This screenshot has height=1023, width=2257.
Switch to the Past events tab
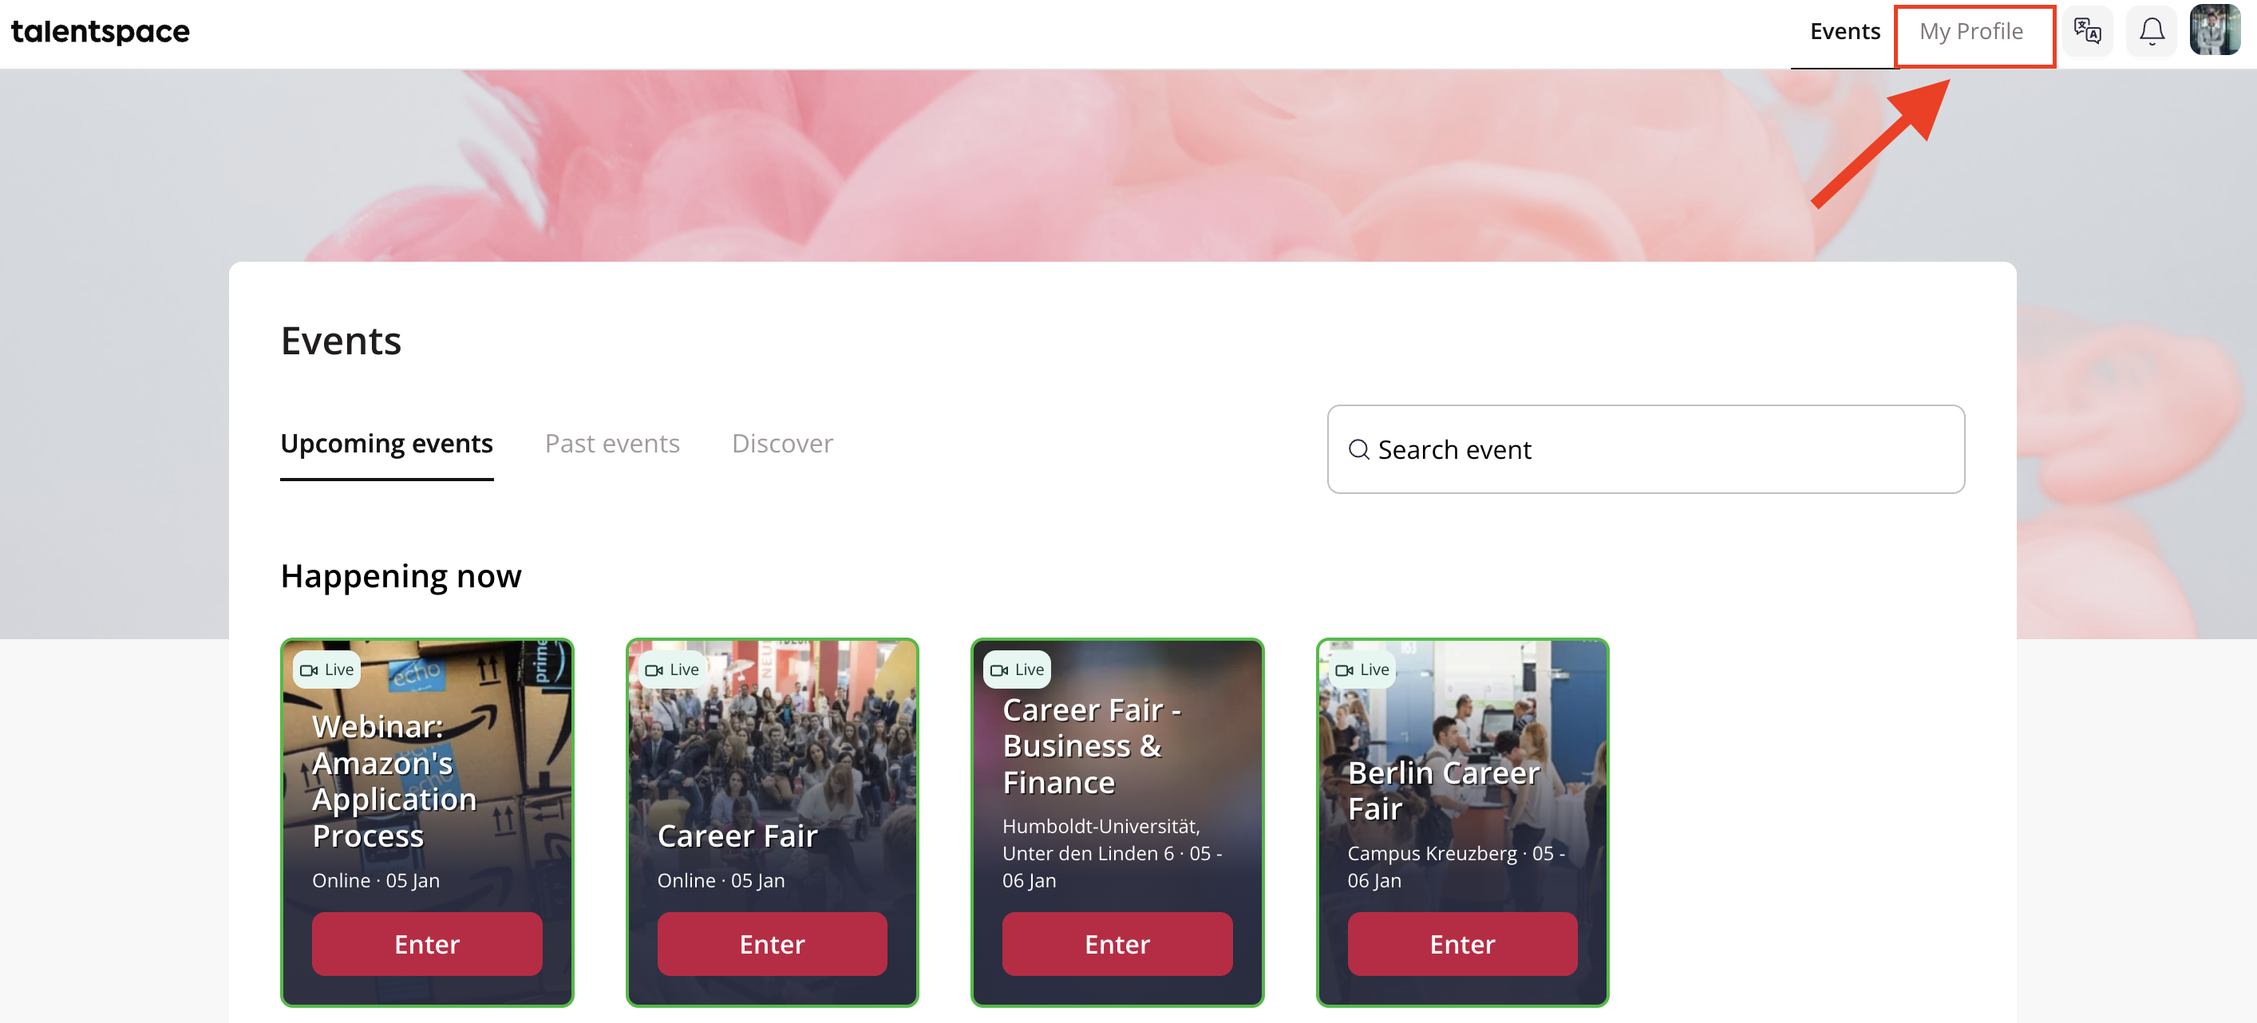(x=612, y=444)
